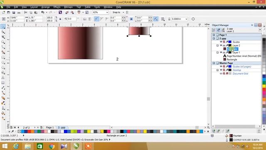Toggle Edit across layers in Object Manager

point(218,30)
